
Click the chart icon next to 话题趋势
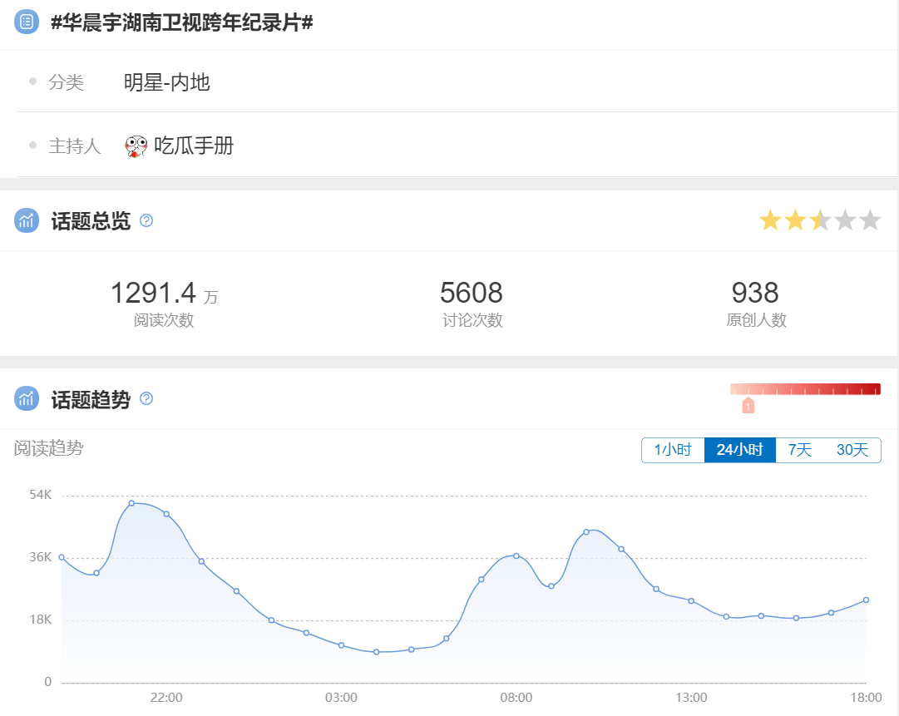(26, 398)
